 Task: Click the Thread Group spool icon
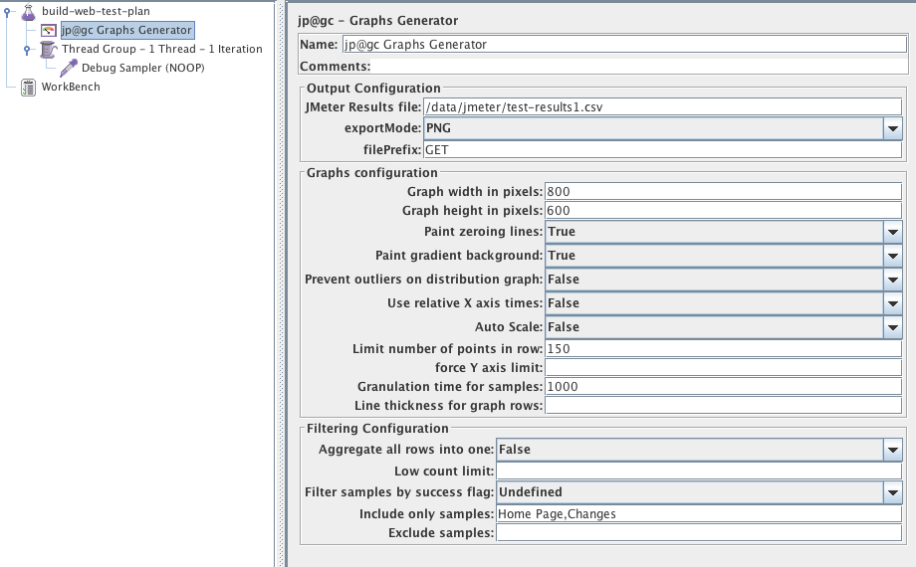click(x=48, y=50)
